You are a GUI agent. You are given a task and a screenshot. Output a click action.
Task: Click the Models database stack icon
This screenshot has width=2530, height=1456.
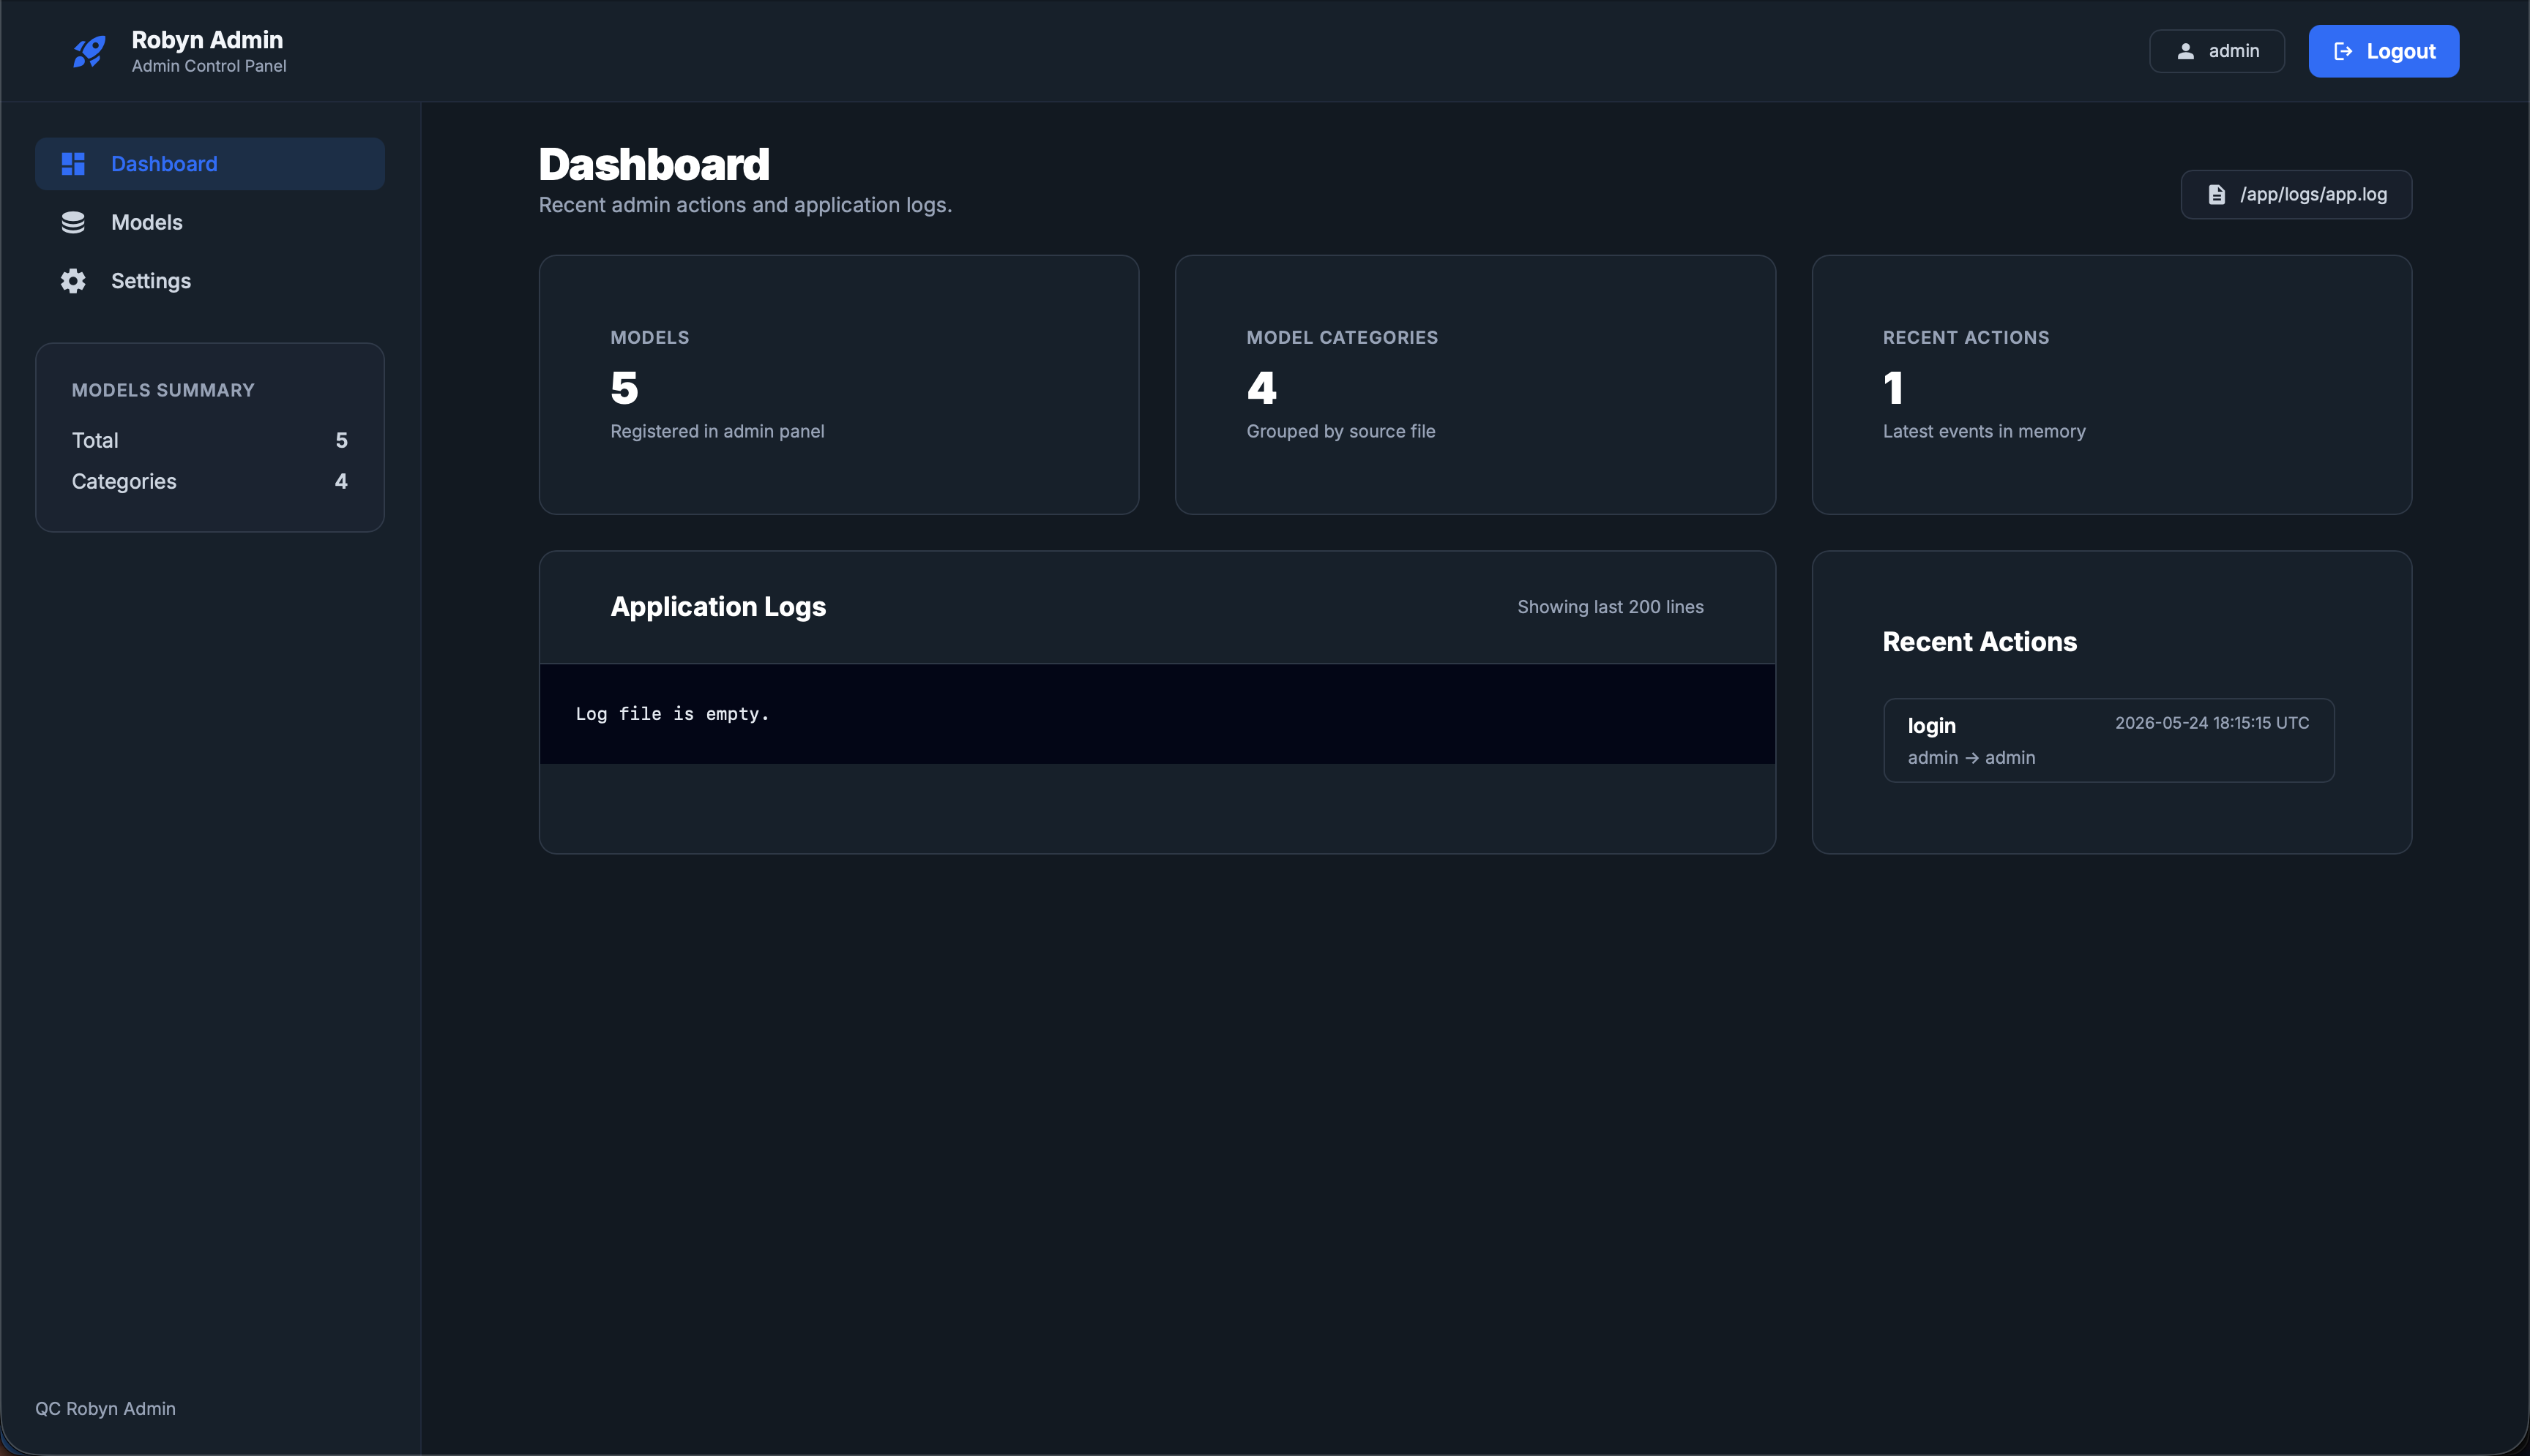(73, 222)
